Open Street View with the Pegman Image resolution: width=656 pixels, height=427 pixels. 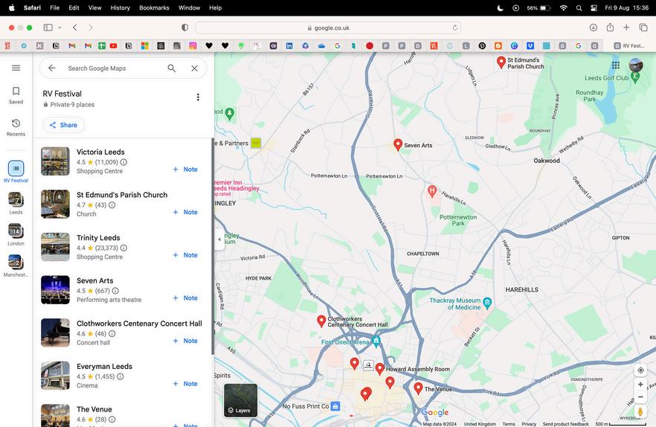click(x=640, y=411)
